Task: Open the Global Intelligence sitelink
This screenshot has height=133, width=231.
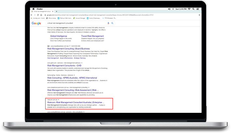Action: (59, 36)
